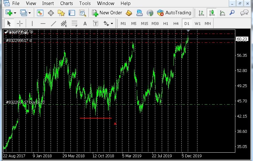
Task: Open the Charts menu
Action: pos(66,3)
